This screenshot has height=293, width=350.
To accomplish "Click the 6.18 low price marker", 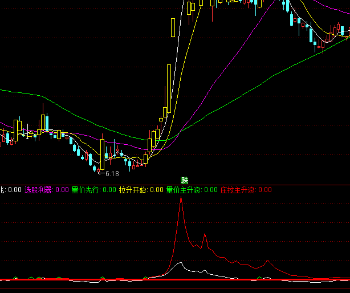I will pyautogui.click(x=112, y=173).
